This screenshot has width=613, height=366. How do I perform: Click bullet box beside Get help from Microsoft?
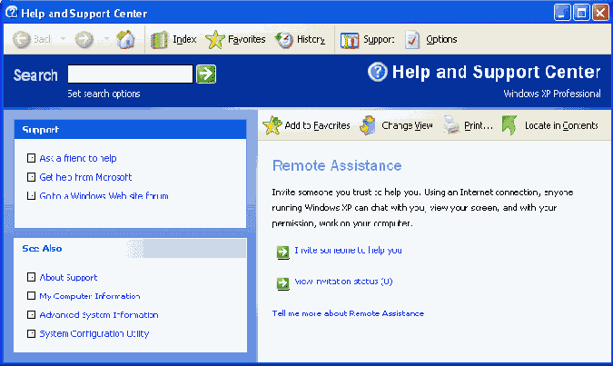point(31,177)
